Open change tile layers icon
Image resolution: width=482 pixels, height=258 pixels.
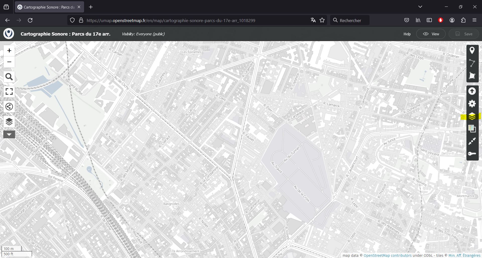pos(472,129)
